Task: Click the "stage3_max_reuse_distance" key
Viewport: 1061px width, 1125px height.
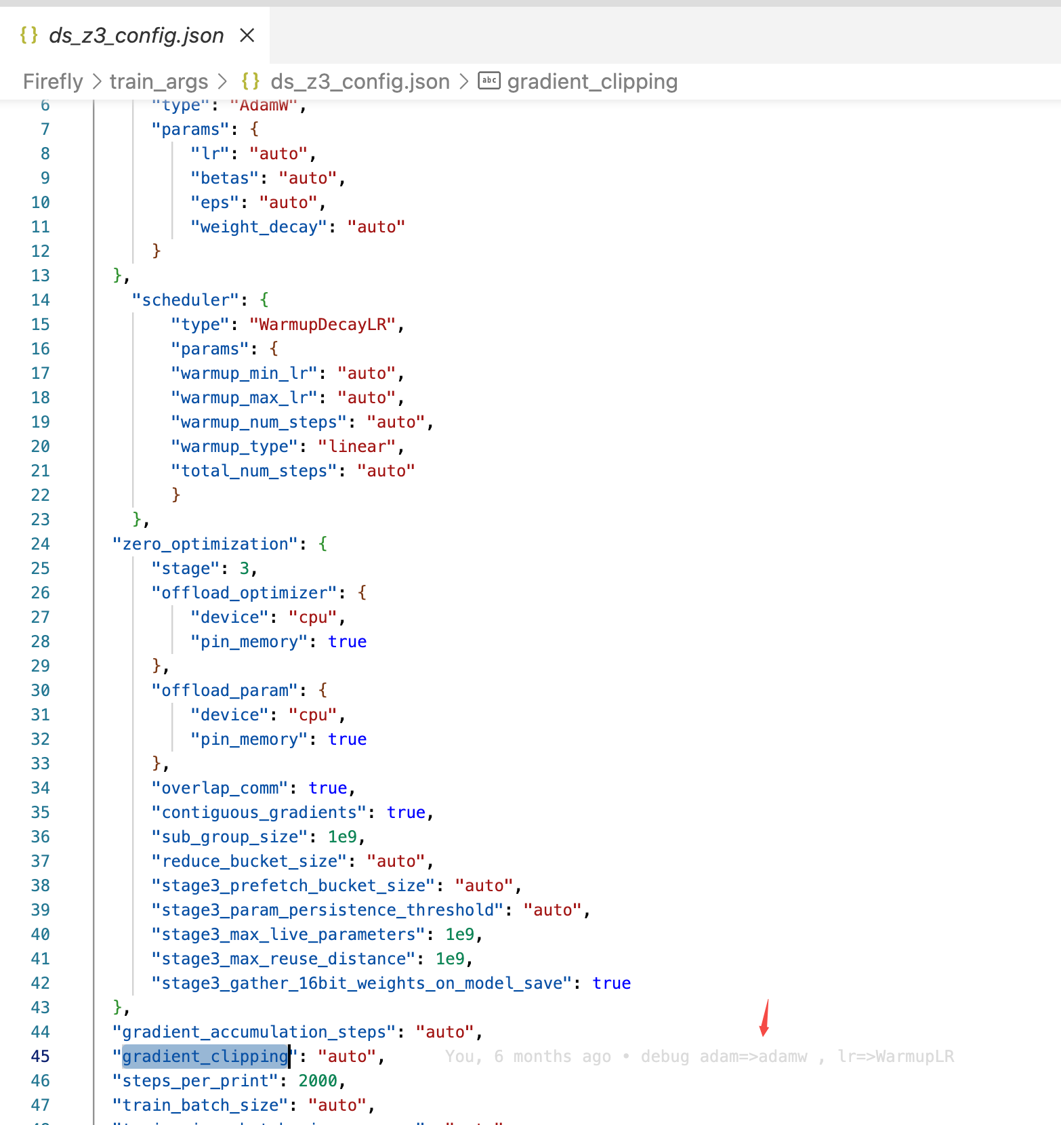Action: coord(283,958)
